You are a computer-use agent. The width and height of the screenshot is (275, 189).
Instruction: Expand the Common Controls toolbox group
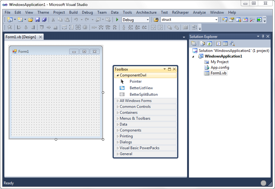pyautogui.click(x=135, y=107)
